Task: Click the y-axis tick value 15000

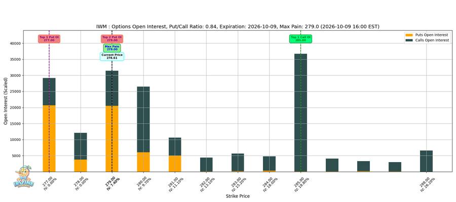Action: (16, 124)
